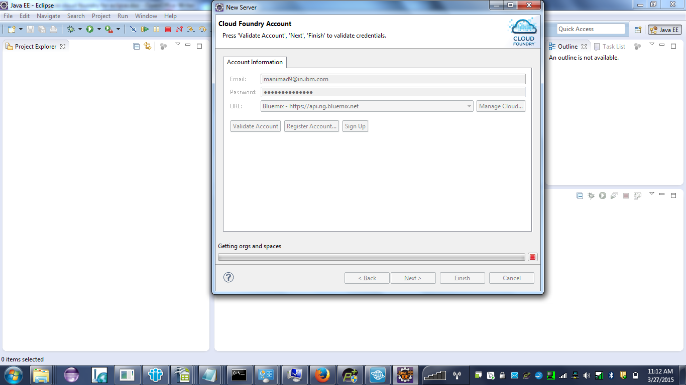
Task: Open the Run configurations dropdown arrow
Action: coord(99,29)
